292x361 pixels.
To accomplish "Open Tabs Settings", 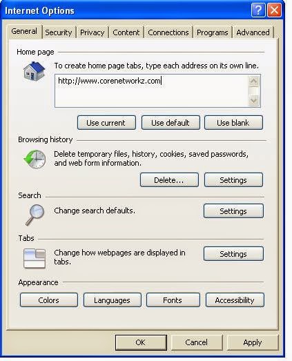I will click(233, 254).
